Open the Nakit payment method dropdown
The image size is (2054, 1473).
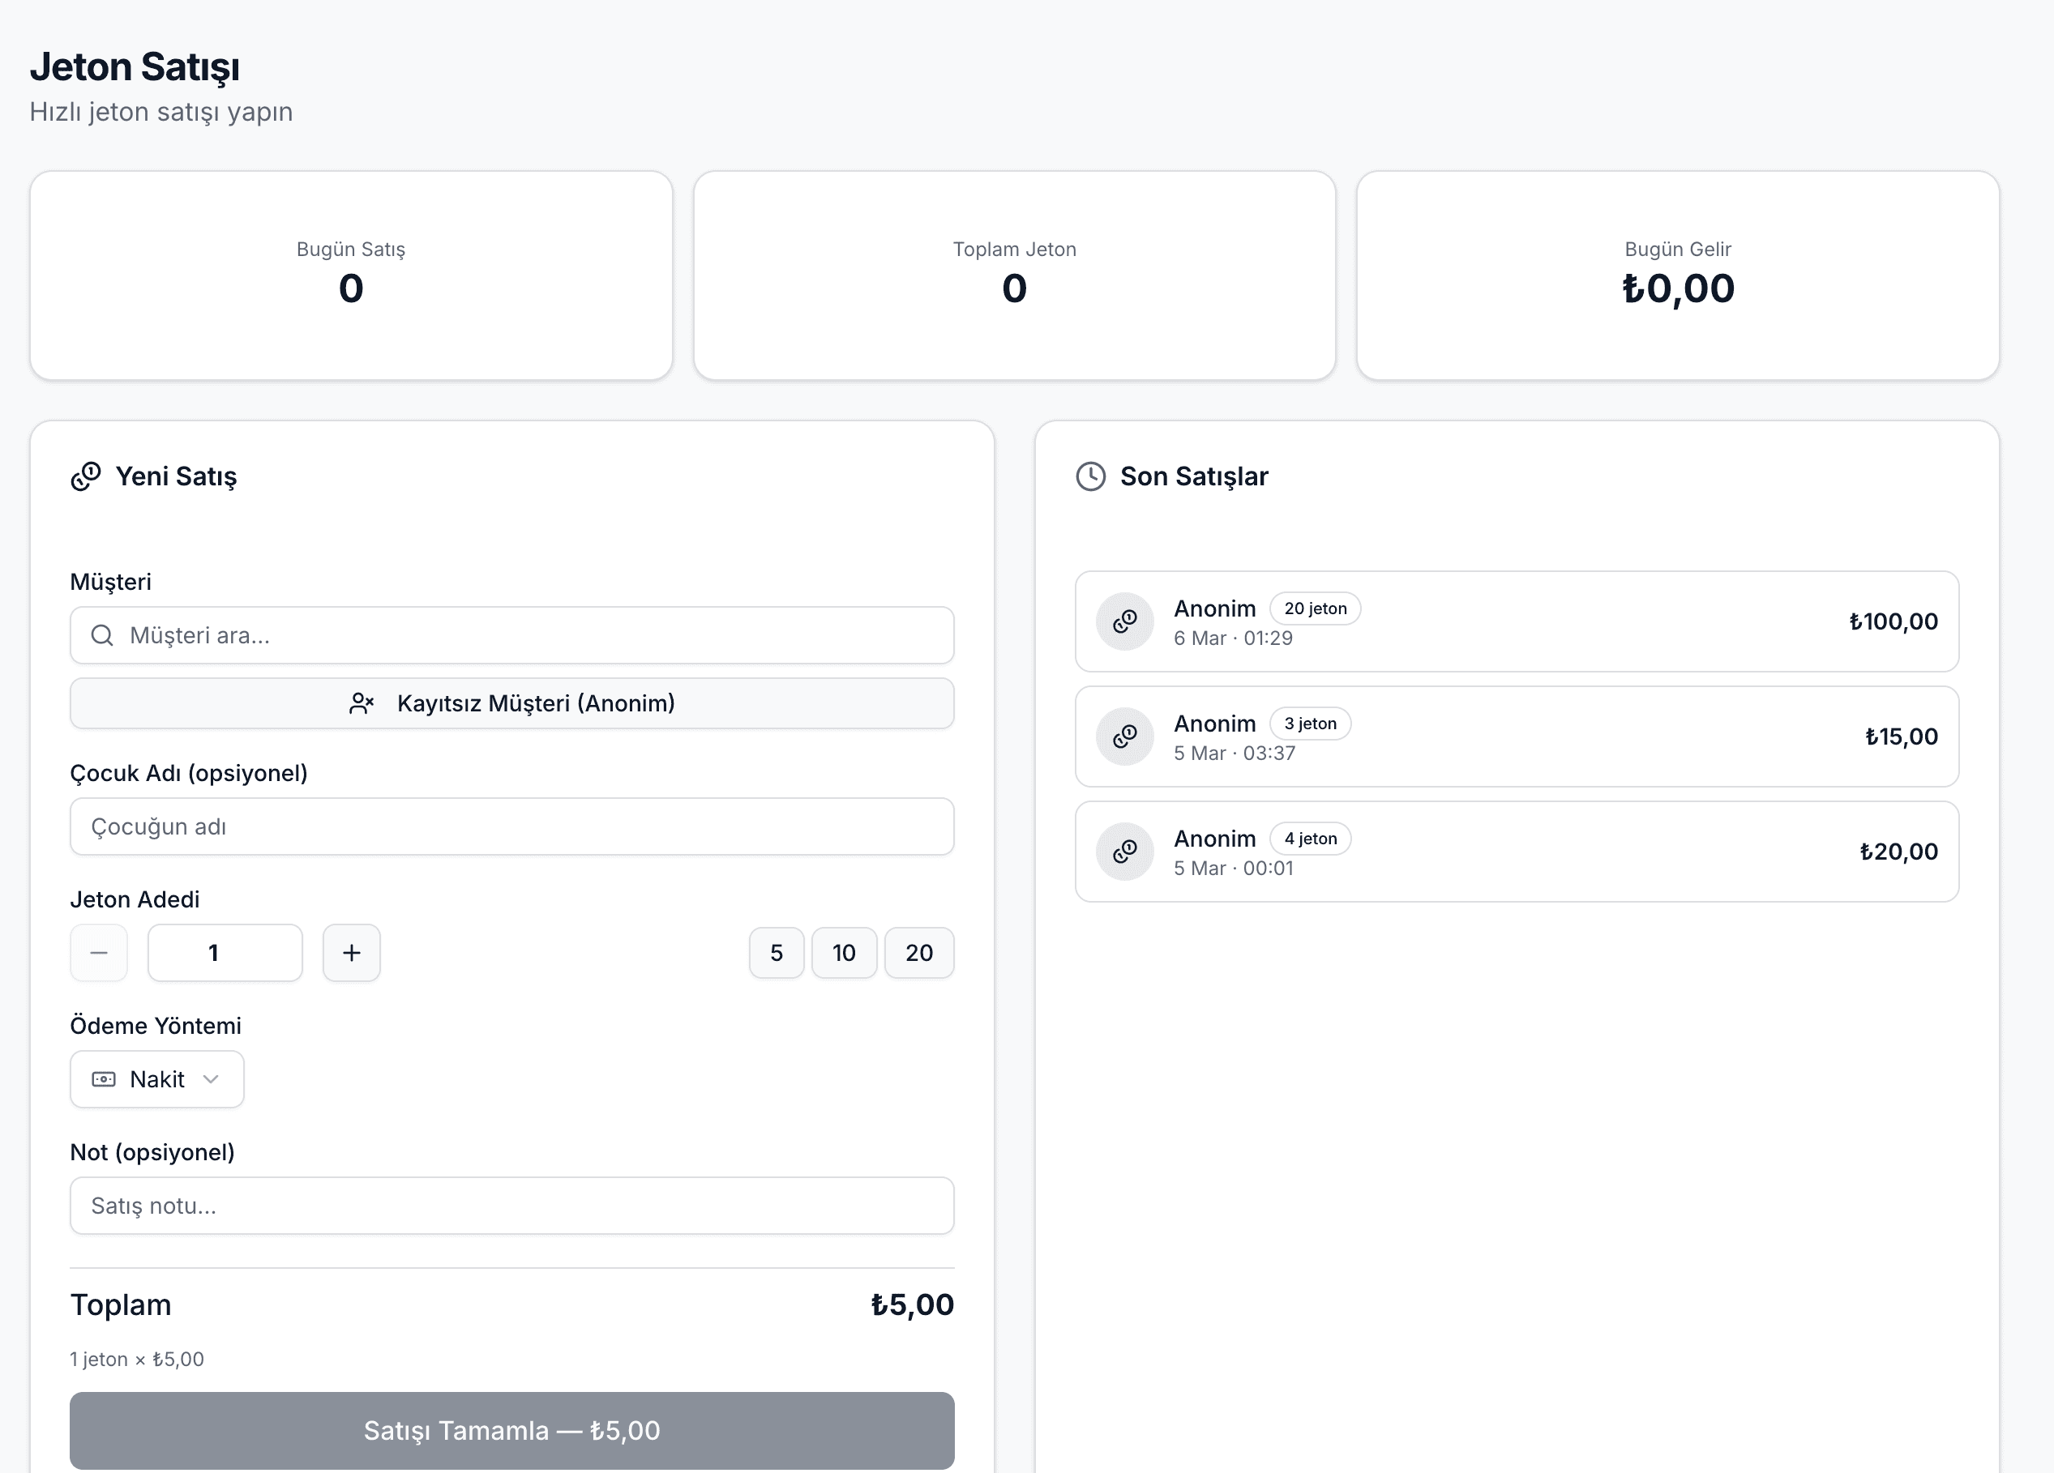coord(156,1079)
